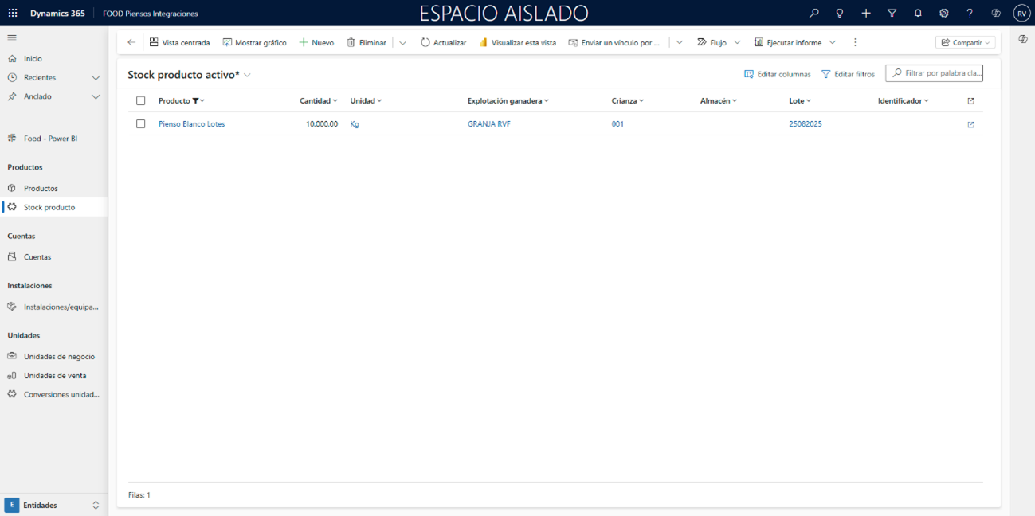Expand the Recientes section chevron

(96, 78)
